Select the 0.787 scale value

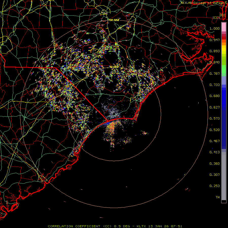(x=215, y=73)
